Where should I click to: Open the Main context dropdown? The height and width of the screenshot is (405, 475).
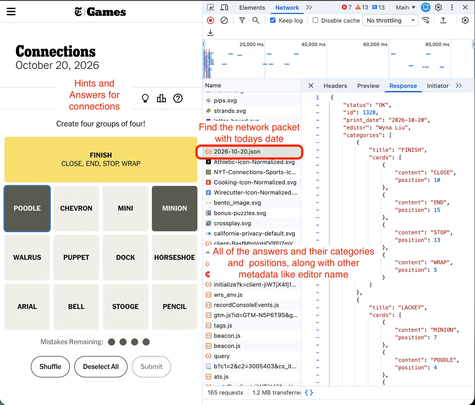(x=405, y=7)
